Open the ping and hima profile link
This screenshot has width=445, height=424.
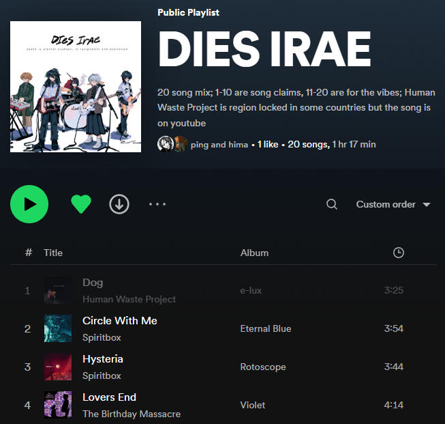click(219, 144)
